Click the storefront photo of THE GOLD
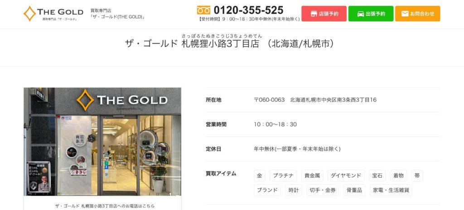 pyautogui.click(x=102, y=141)
